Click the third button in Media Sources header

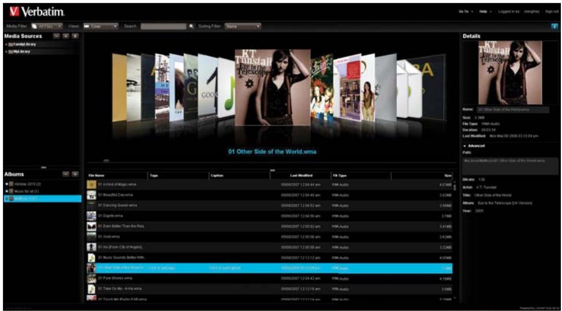pos(75,36)
